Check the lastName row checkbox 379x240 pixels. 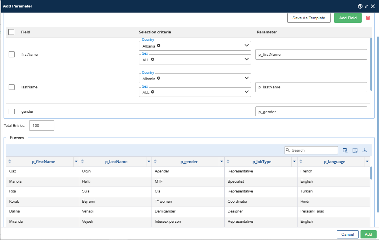12,87
